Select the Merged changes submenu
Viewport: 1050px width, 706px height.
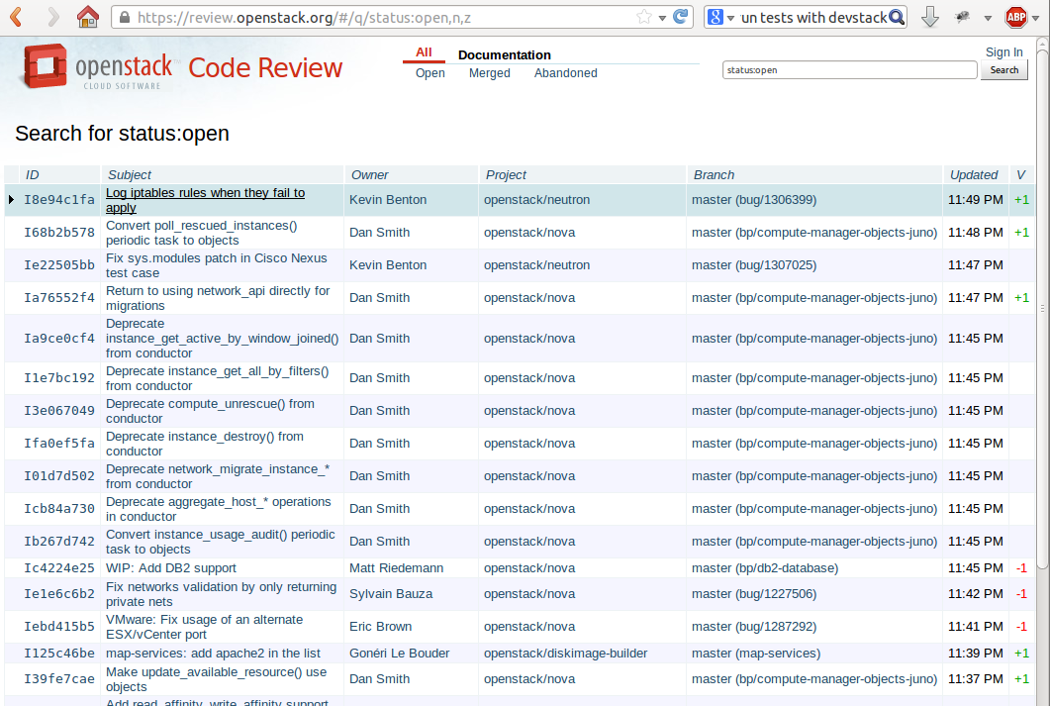[x=489, y=73]
